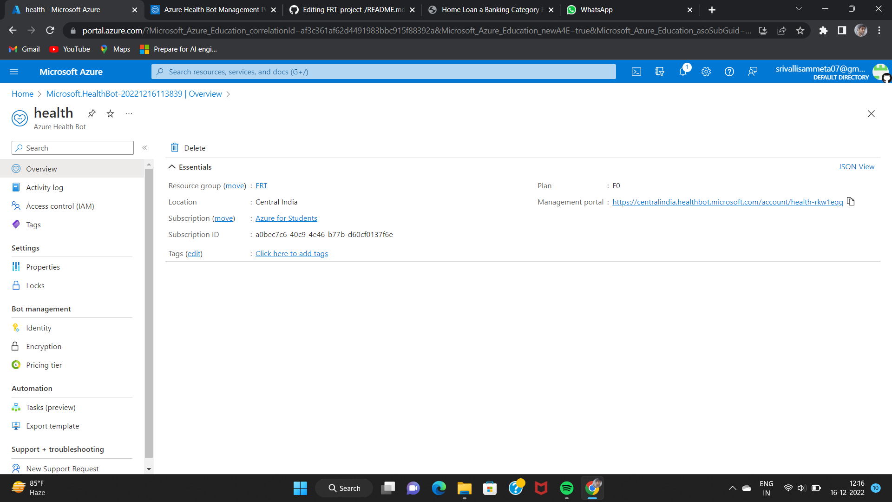This screenshot has height=502, width=892.
Task: Open the Cloud Shell terminal
Action: 636,72
